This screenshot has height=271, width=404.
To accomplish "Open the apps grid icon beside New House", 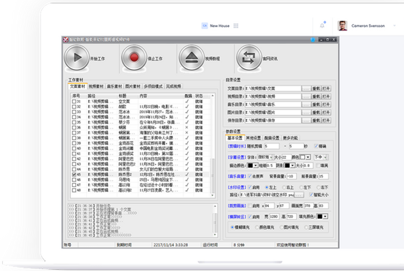I will tap(236, 26).
